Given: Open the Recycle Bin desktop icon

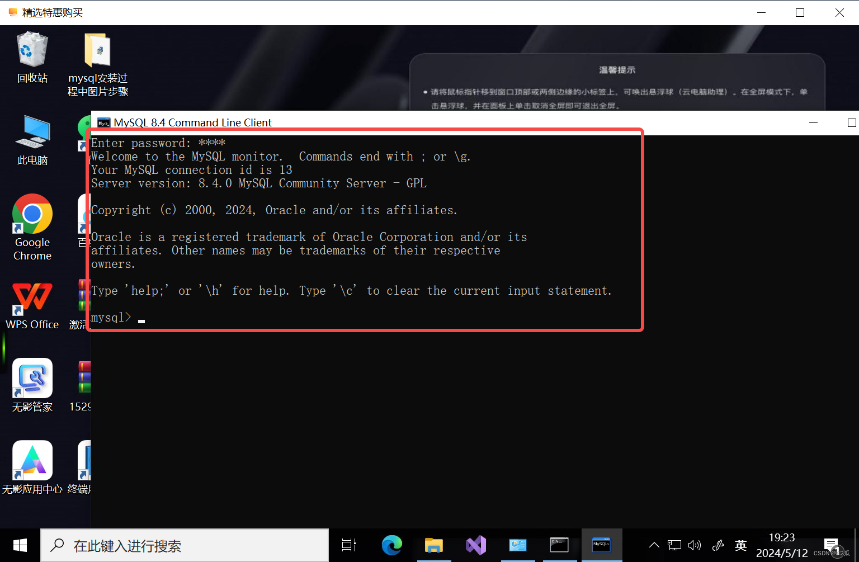Looking at the screenshot, I should (32, 57).
